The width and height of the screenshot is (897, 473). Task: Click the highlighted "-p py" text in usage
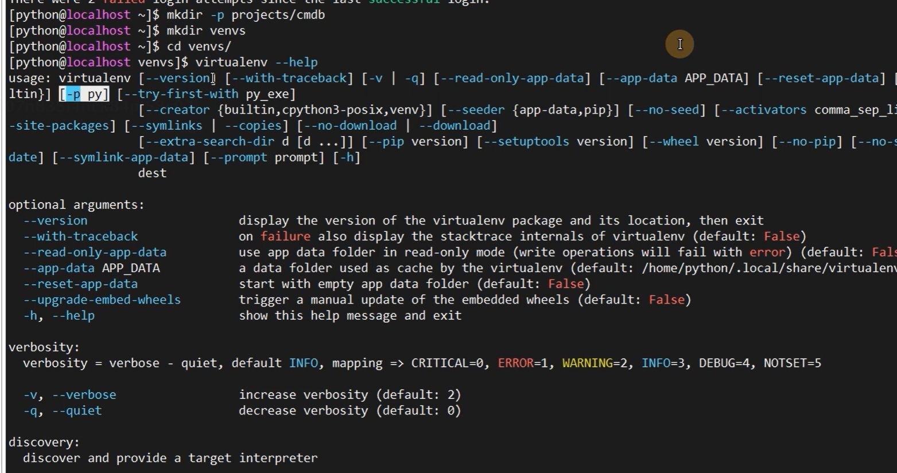click(x=84, y=94)
